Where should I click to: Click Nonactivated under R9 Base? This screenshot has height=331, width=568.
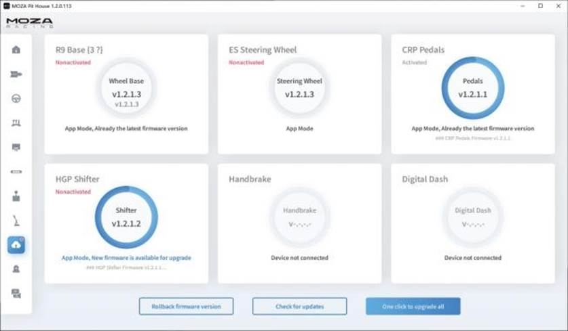[73, 62]
